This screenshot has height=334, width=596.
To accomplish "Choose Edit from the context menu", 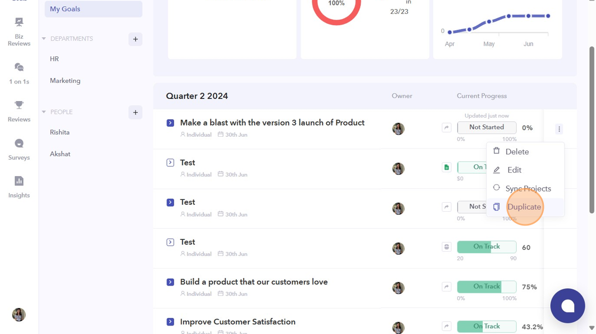I will click(x=525, y=170).
